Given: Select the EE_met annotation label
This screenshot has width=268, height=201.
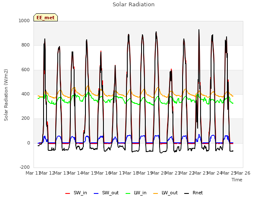Looking at the screenshot, I should point(46,18).
